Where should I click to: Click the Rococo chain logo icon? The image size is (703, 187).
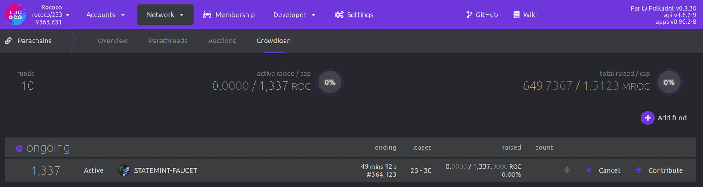coord(15,15)
